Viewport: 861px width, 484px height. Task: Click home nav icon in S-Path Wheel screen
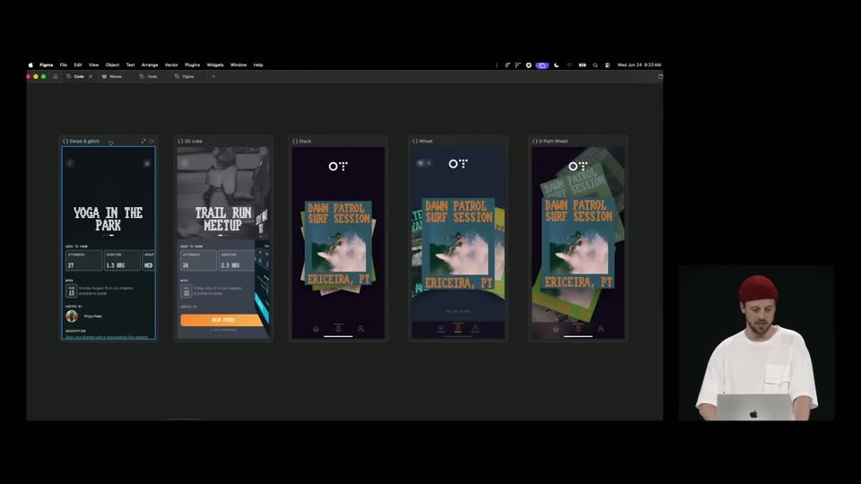click(556, 329)
